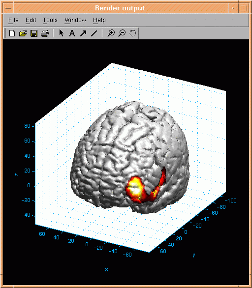Click the z-axis tick label 80
The width and height of the screenshot is (252, 288).
coord(27,126)
